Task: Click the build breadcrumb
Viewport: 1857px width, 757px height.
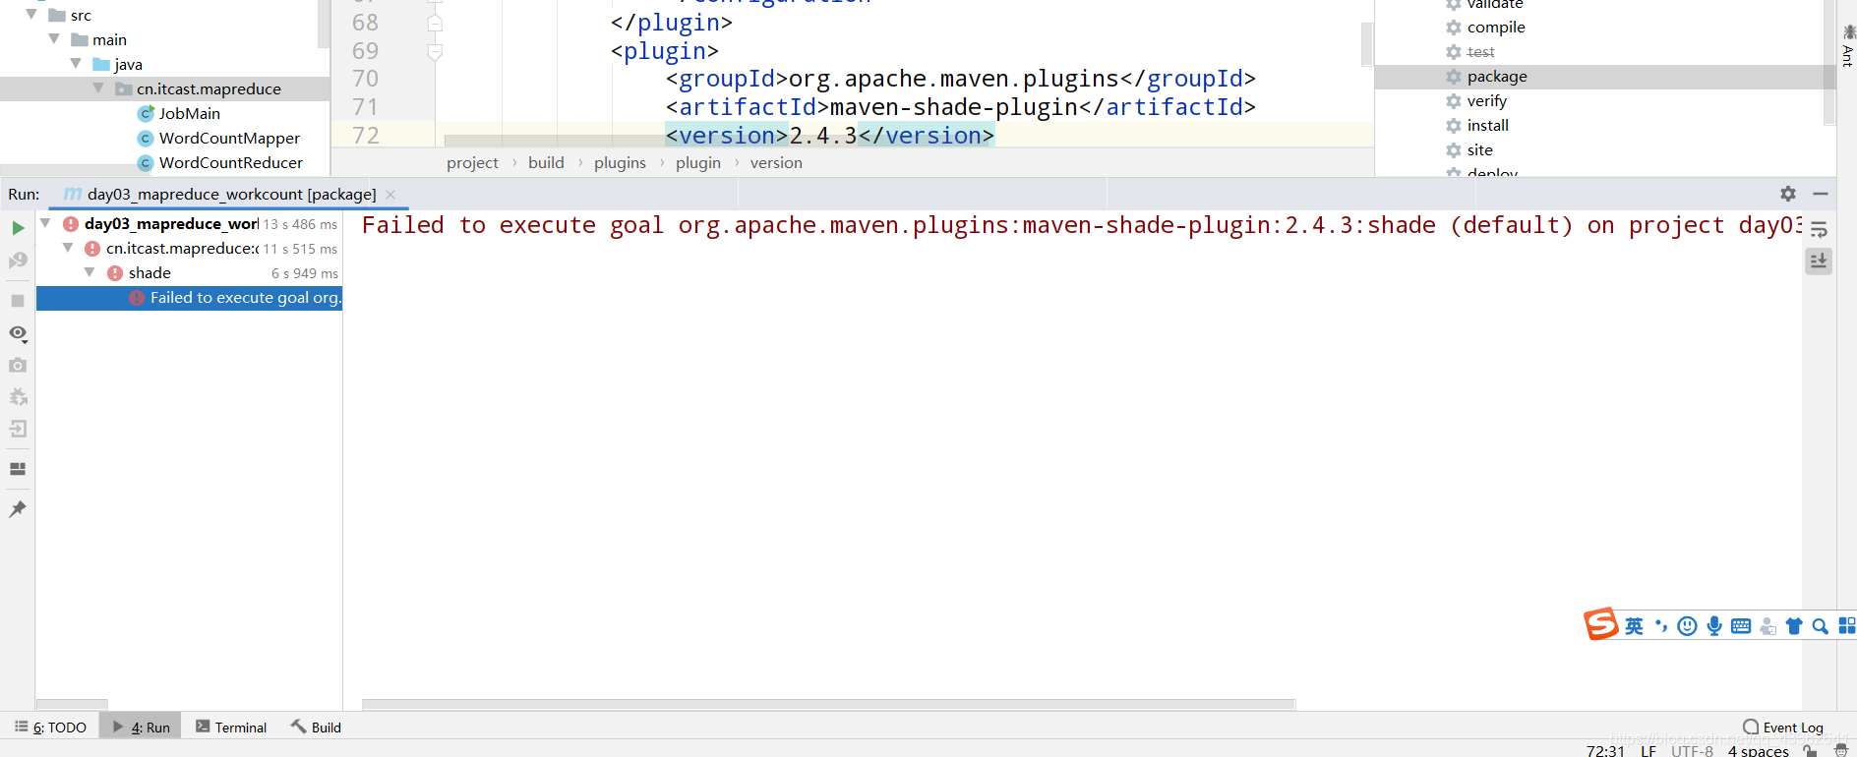Action: pos(546,163)
